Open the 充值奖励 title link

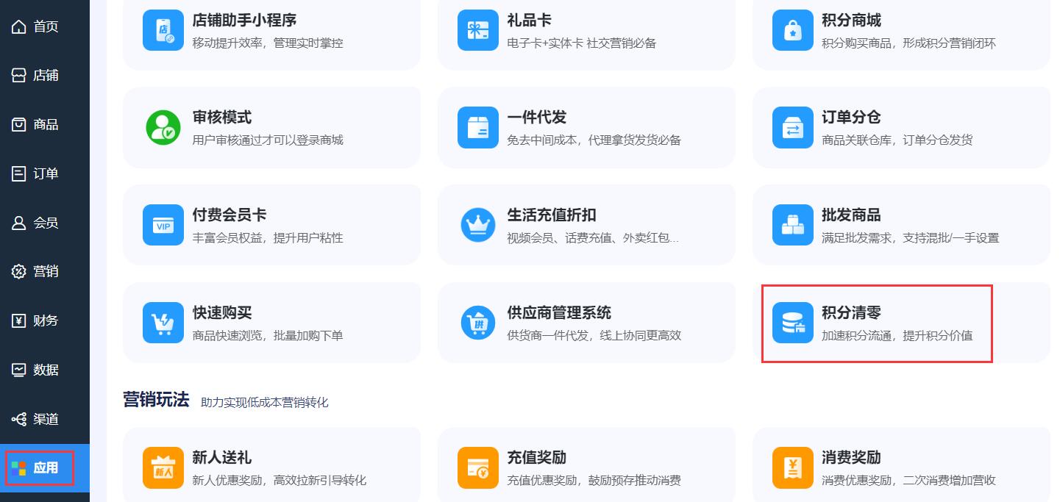537,457
